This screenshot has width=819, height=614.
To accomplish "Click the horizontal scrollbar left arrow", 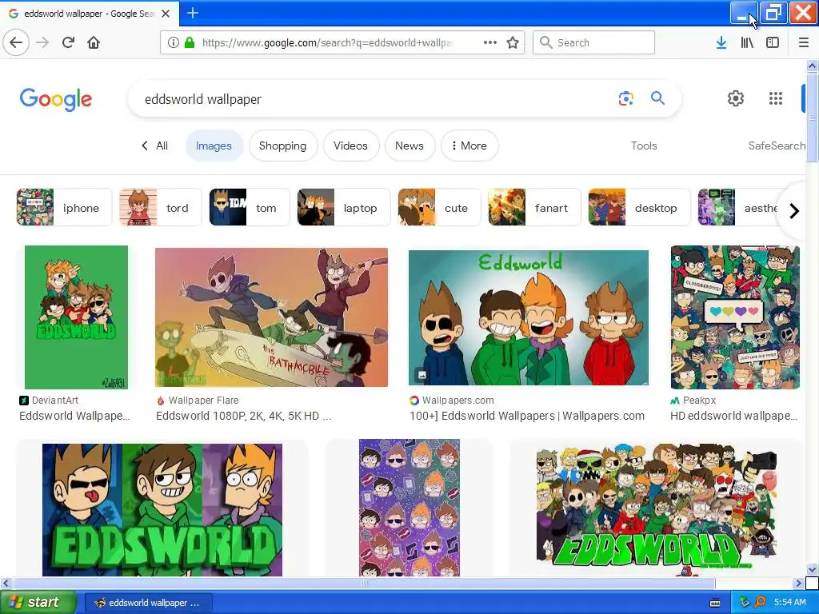I will (6, 583).
